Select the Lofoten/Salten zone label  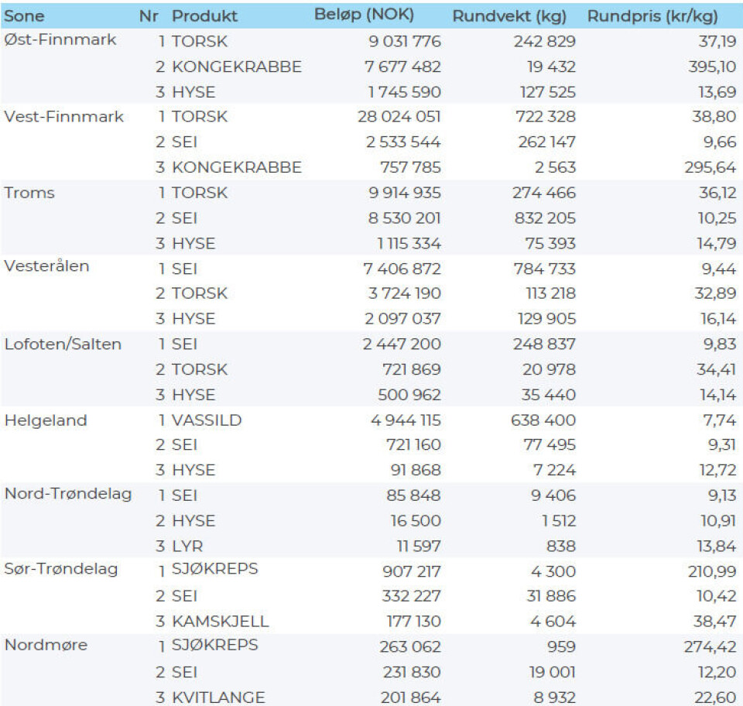click(63, 344)
